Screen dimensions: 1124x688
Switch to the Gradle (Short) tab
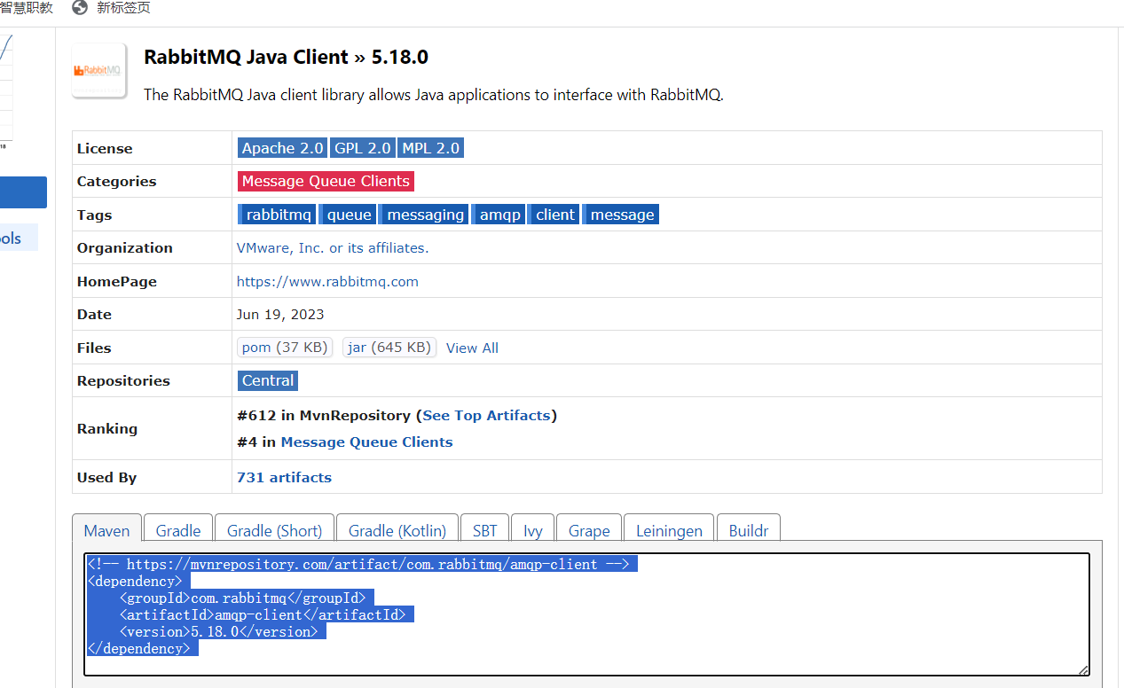274,530
